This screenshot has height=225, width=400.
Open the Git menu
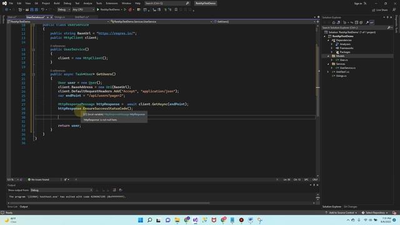(36, 3)
